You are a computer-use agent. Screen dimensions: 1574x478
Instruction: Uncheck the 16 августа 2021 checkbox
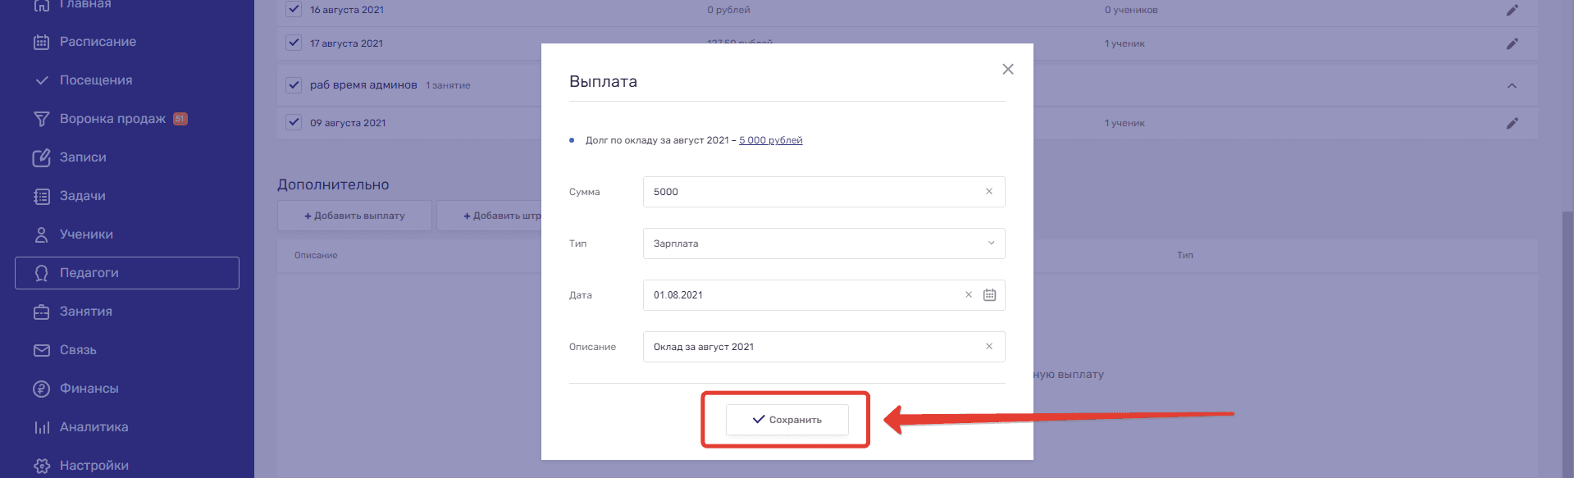click(294, 10)
